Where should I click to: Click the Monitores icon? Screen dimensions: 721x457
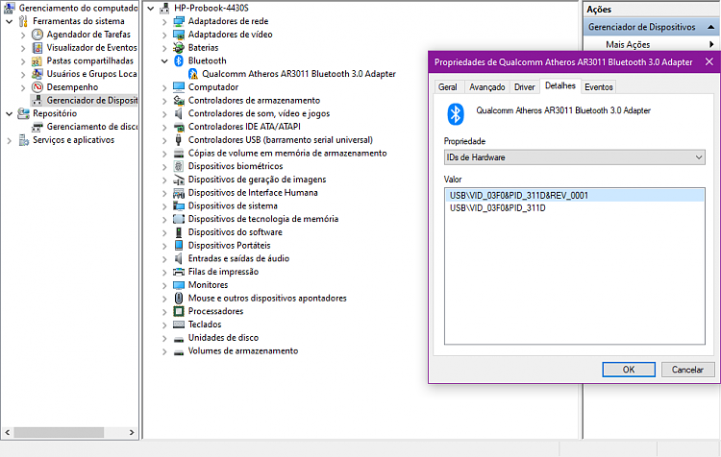[179, 285]
